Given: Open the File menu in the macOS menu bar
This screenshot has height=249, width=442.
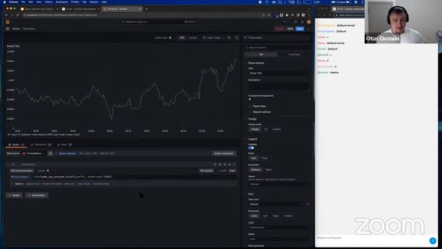Looking at the screenshot, I should pyautogui.click(x=23, y=2).
